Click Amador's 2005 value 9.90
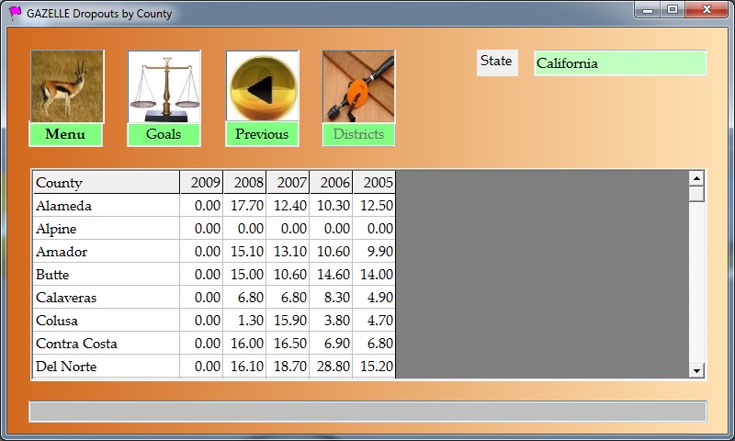 [x=374, y=251]
